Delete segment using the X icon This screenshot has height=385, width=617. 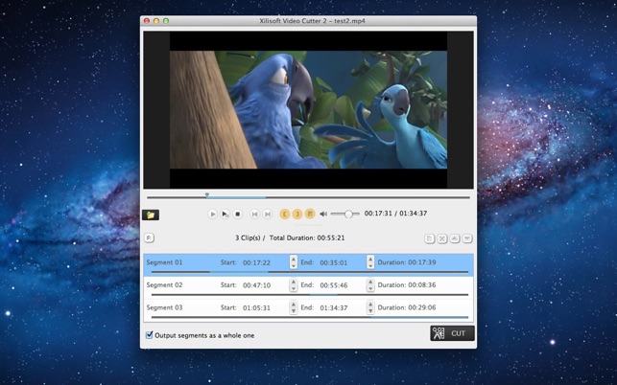click(x=442, y=238)
